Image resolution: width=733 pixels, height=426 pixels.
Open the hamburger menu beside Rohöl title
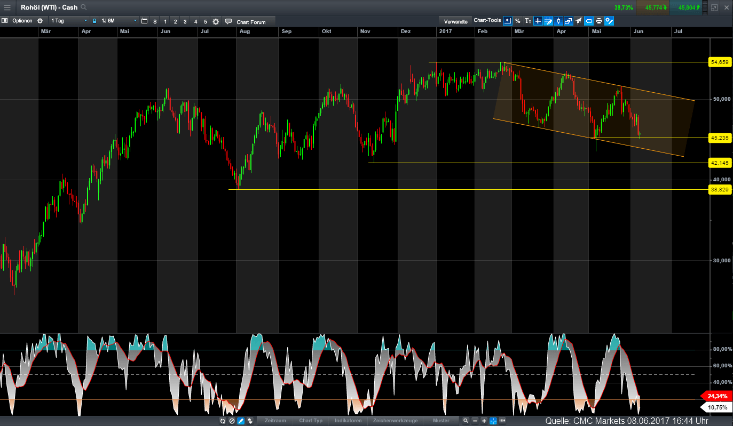click(7, 7)
